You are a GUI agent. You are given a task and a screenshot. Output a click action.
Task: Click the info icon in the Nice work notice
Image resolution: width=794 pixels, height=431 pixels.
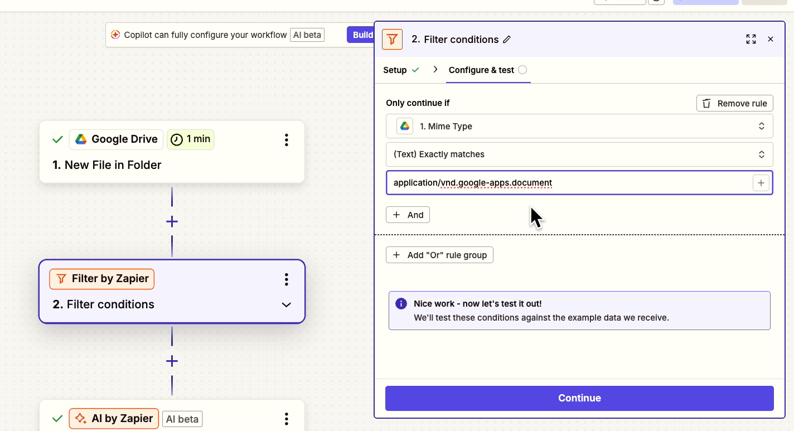click(401, 304)
